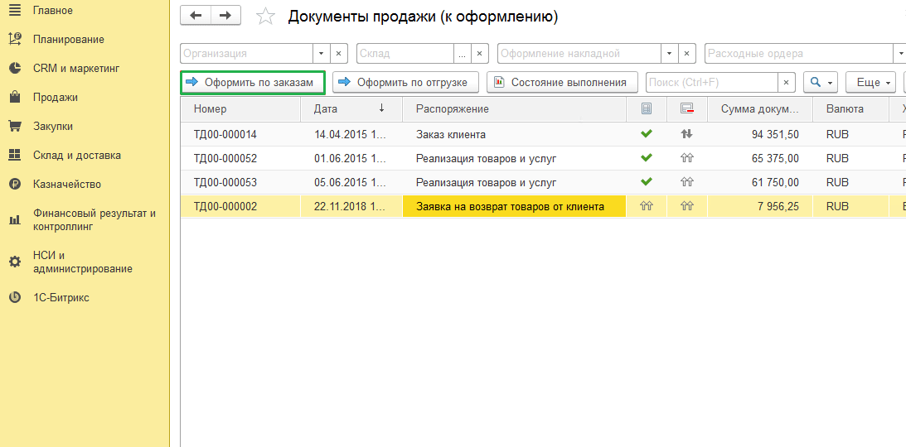Open НСИ и администрирование settings

[x=82, y=262]
